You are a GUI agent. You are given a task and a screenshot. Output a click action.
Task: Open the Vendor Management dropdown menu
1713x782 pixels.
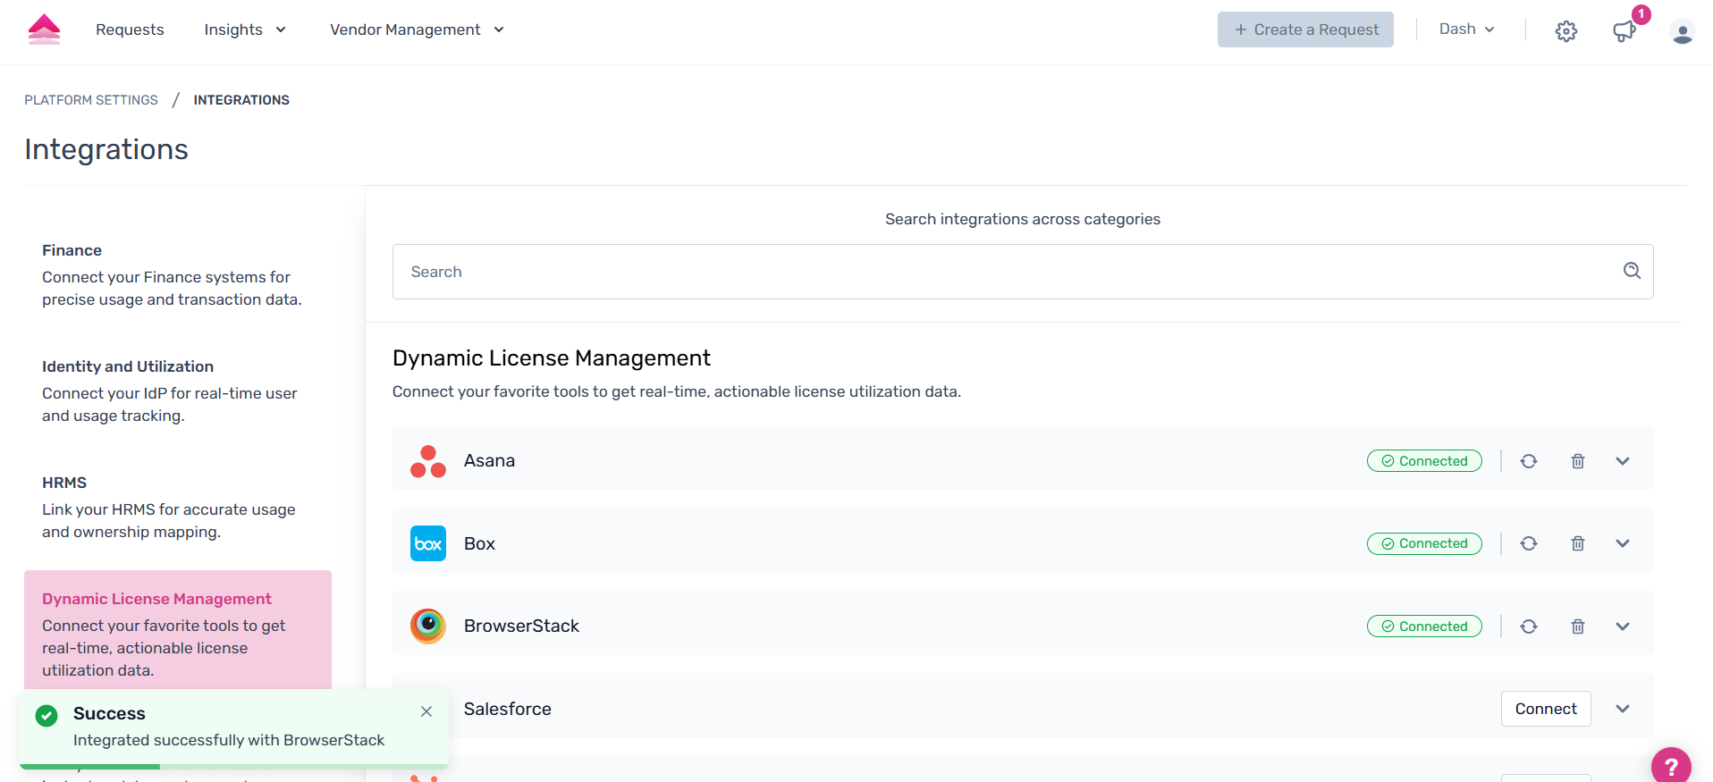(x=417, y=29)
